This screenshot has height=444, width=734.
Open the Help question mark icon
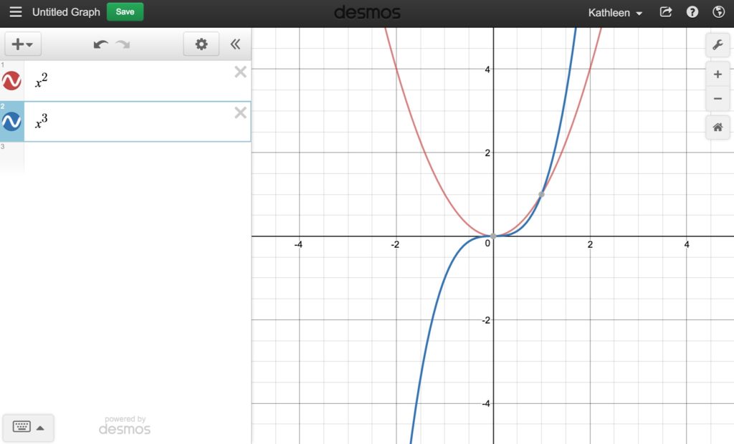click(x=692, y=12)
